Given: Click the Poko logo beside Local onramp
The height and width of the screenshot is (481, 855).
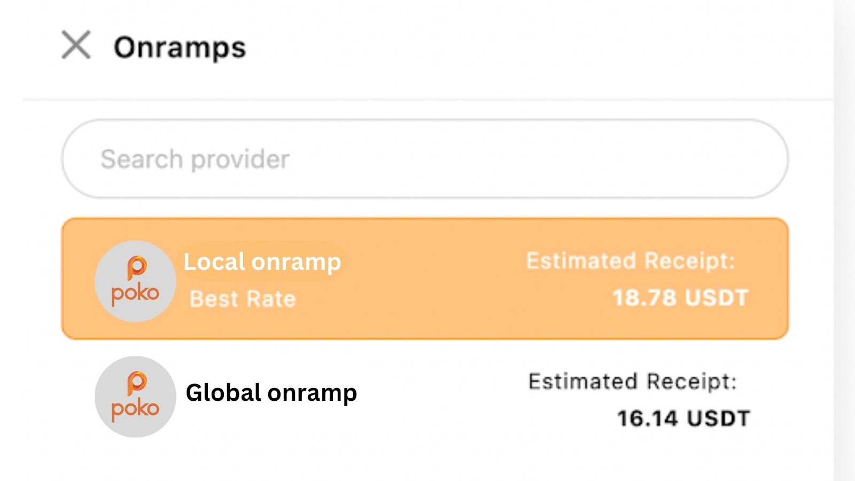Looking at the screenshot, I should coord(135,281).
